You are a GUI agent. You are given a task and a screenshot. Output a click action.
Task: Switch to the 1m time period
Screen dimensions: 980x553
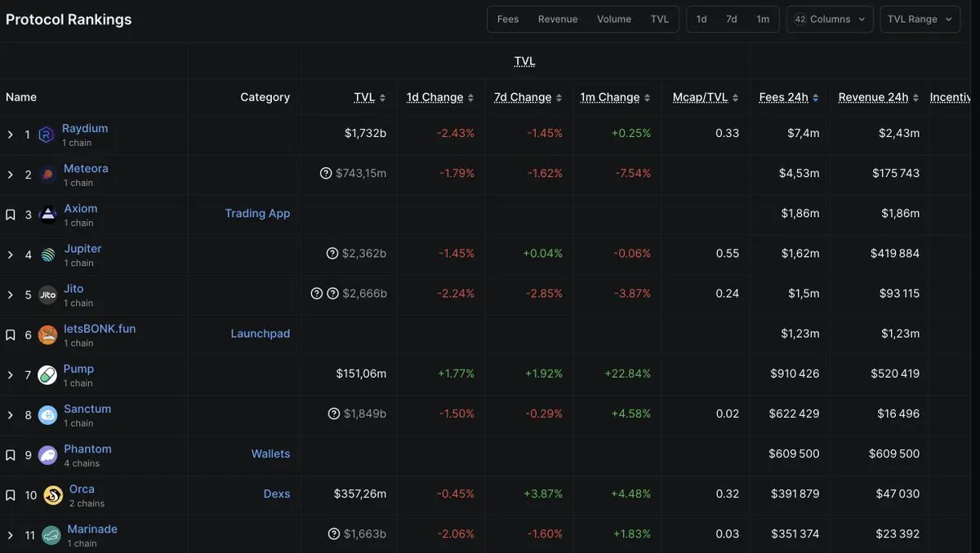tap(763, 20)
